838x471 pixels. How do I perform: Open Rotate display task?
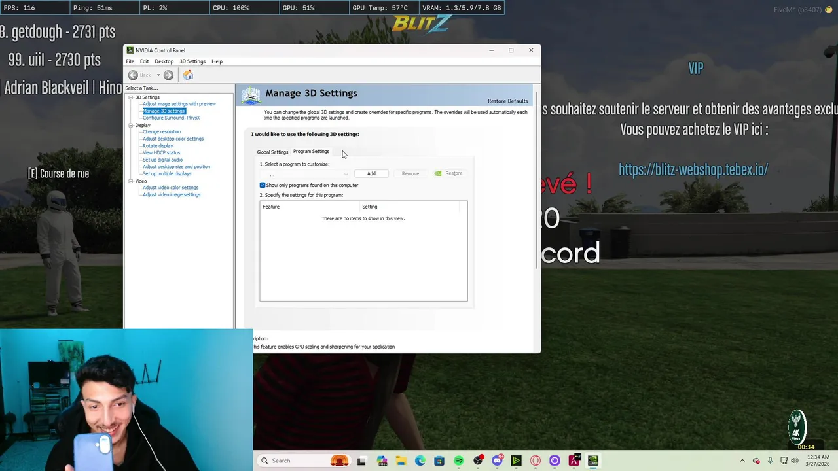[158, 146]
